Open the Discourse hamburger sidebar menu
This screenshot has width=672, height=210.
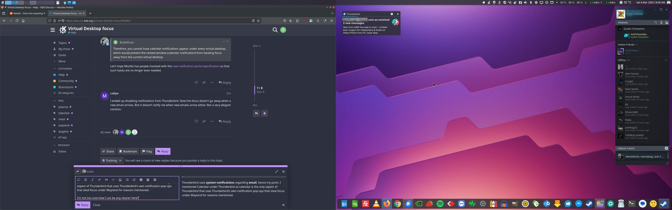point(52,30)
